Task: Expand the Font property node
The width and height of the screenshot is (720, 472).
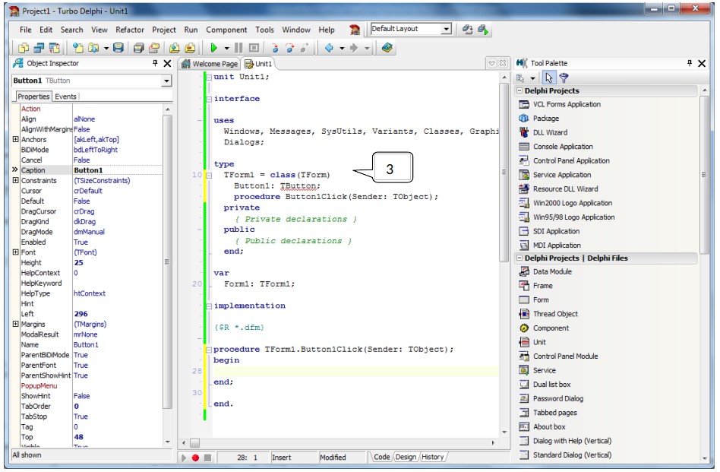Action: pyautogui.click(x=16, y=252)
